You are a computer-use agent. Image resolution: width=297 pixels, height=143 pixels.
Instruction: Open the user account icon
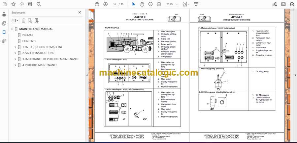point(292,4)
